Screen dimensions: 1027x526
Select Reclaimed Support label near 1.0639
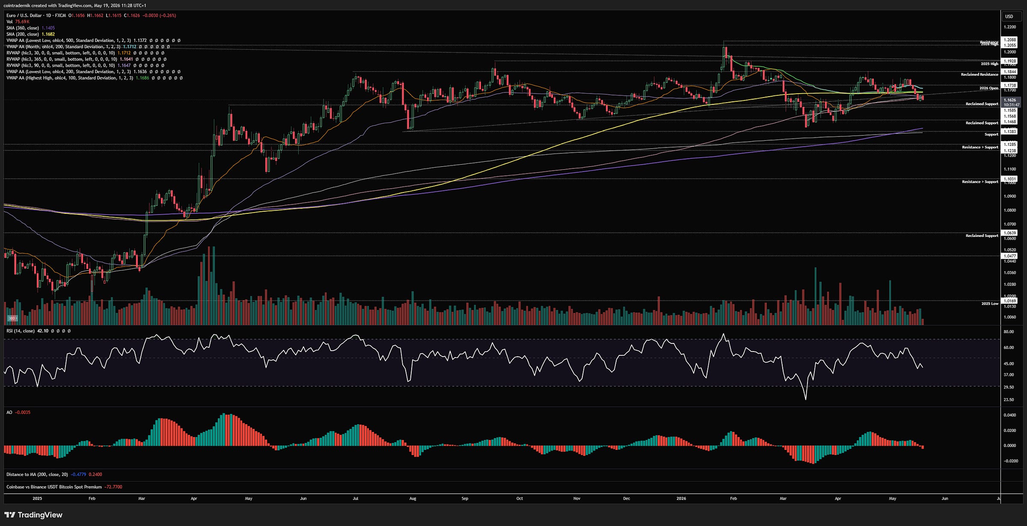coord(982,236)
